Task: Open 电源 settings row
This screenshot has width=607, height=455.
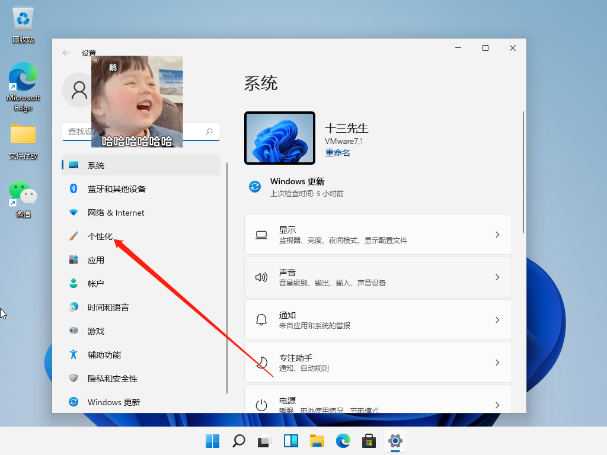Action: (378, 402)
